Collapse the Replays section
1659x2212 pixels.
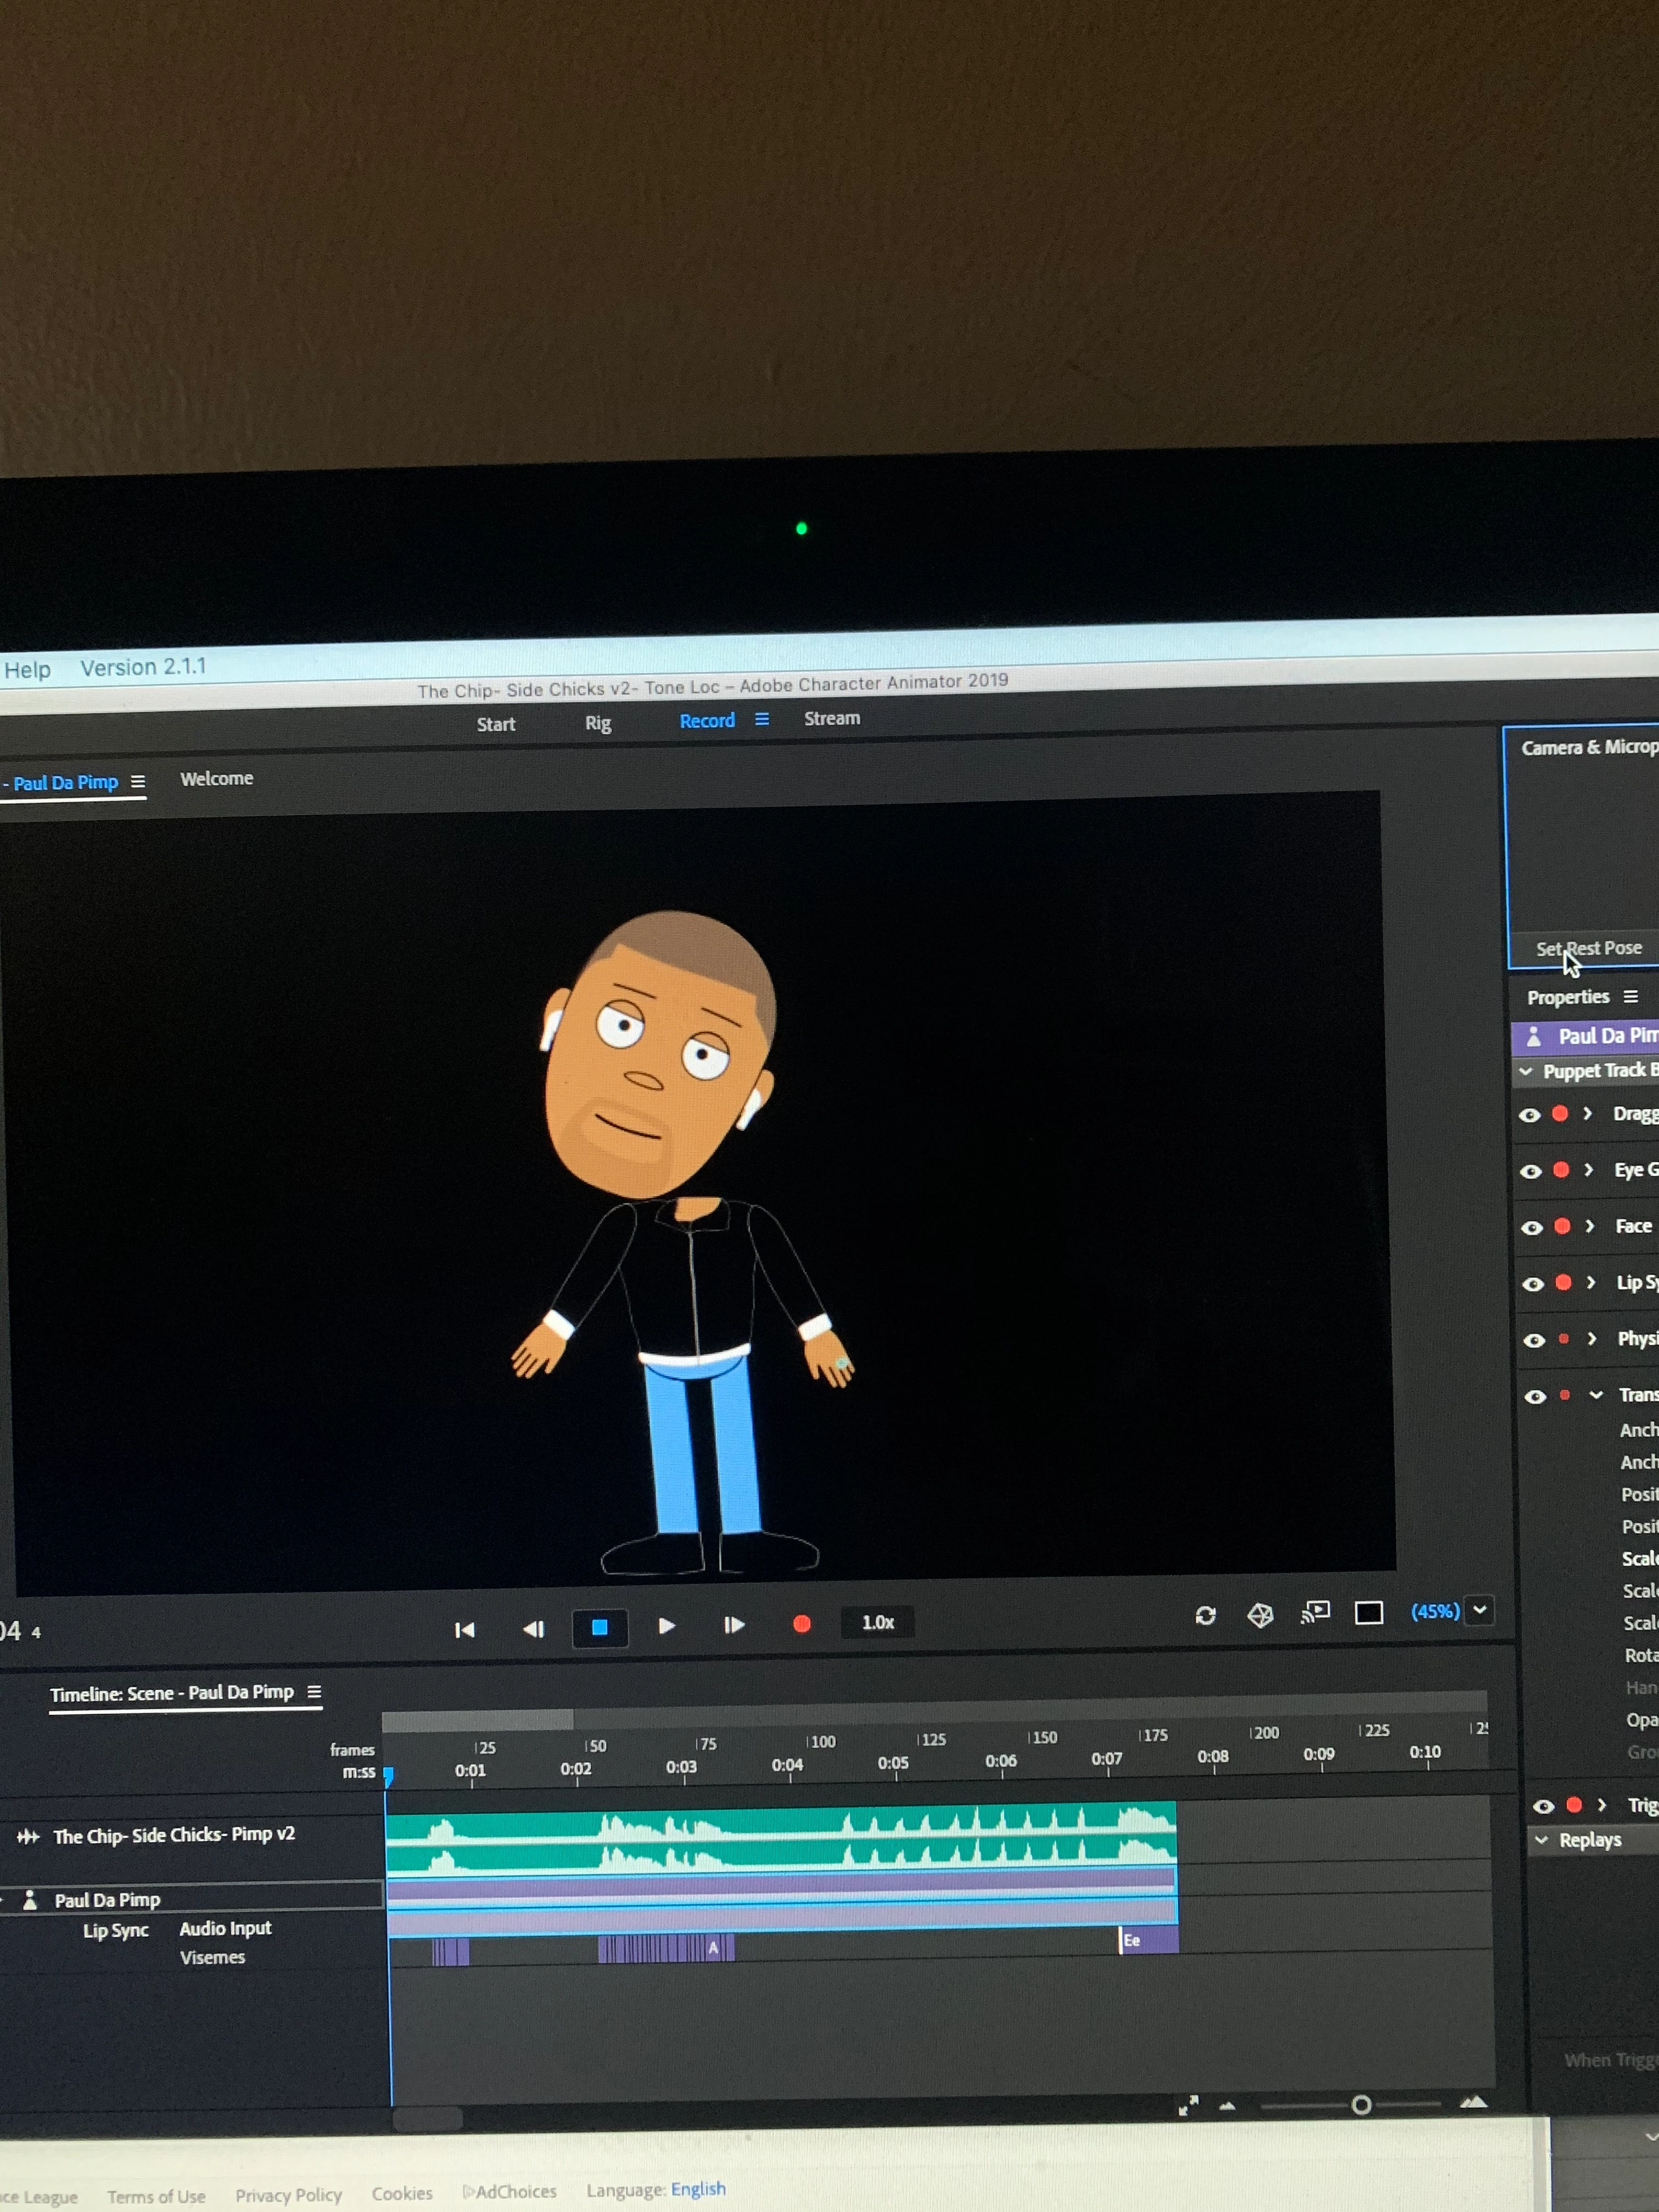coord(1541,1840)
